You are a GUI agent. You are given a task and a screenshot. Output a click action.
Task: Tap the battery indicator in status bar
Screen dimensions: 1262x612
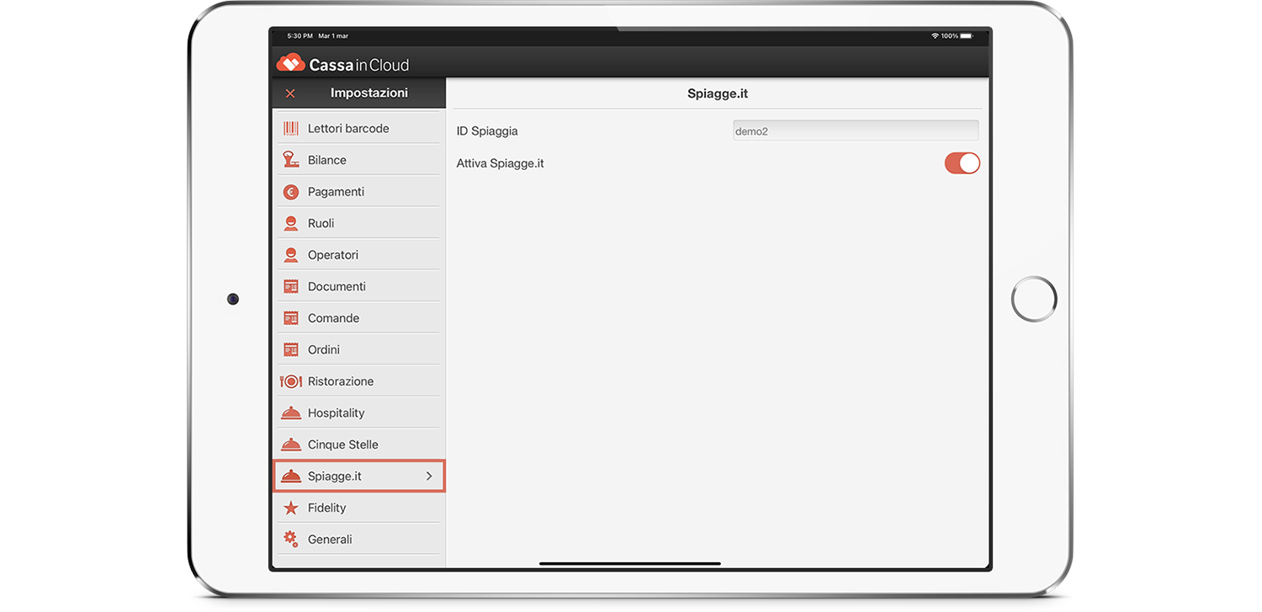[967, 36]
